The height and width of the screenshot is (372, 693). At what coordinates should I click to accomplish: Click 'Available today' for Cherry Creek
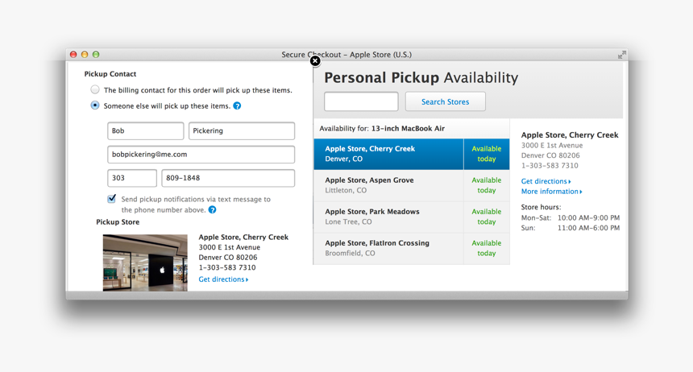click(x=487, y=154)
